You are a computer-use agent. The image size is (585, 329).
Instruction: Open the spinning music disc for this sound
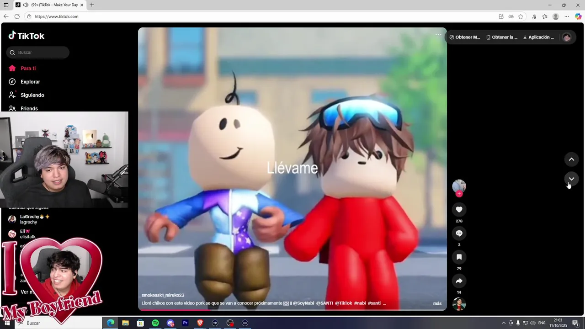tap(459, 304)
